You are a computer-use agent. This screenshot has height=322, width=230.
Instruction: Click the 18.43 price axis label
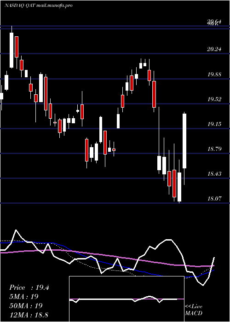pyautogui.click(x=214, y=174)
